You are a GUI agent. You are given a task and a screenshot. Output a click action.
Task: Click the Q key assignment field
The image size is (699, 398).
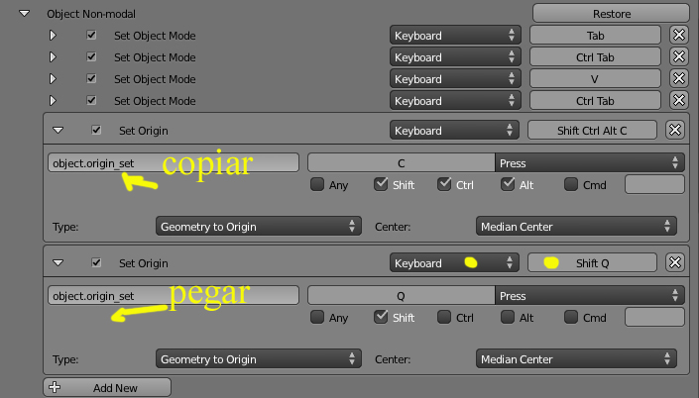pyautogui.click(x=401, y=296)
